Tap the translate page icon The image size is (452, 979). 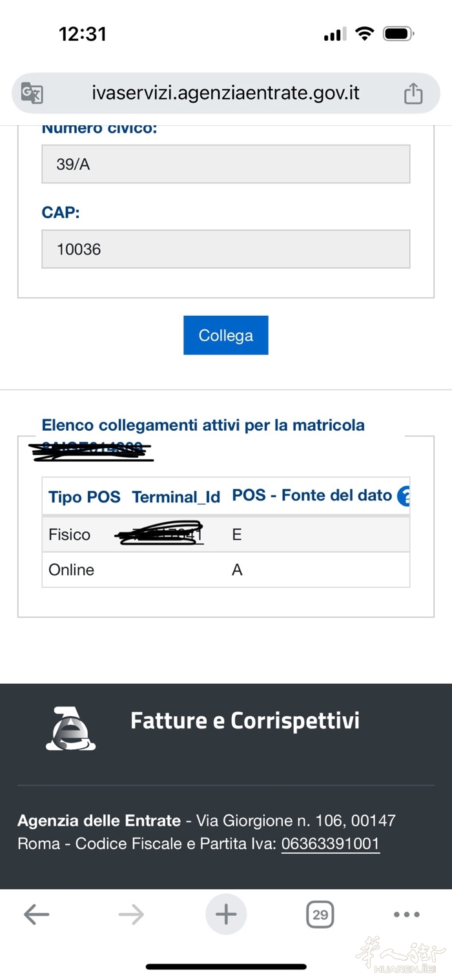coord(32,93)
